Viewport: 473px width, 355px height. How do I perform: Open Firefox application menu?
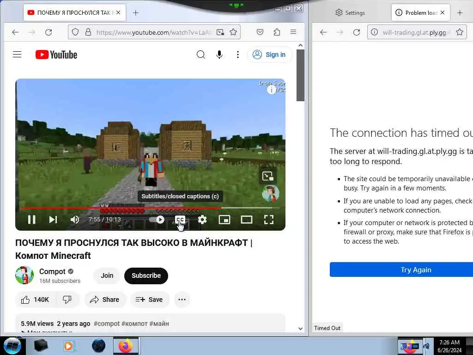[x=293, y=32]
